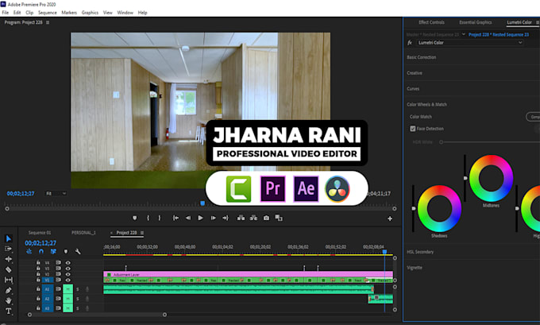Select the Razor tool

9,269
